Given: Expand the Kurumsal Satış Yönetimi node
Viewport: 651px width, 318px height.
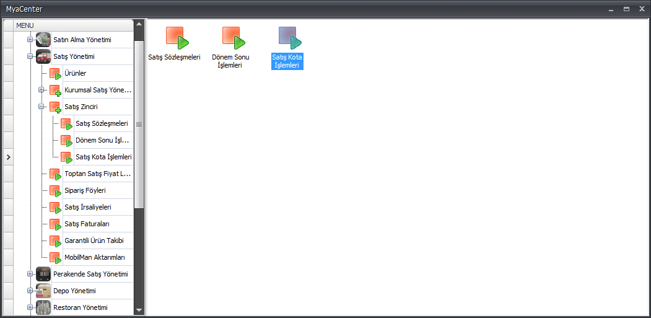Looking at the screenshot, I should tap(41, 90).
